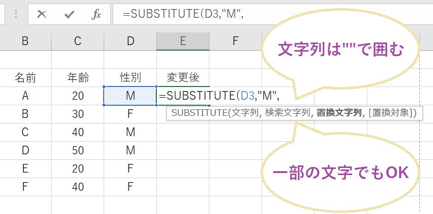The image size is (433, 214).
Task: Select column C header
Action: (x=77, y=41)
